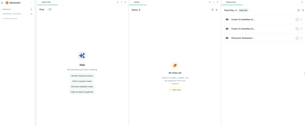Click the lock icon next to DEFAULT workspace
This screenshot has height=126, width=305.
tap(31, 9)
